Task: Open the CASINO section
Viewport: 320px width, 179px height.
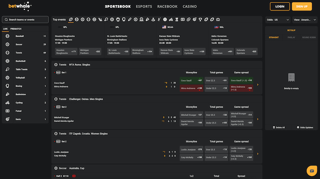Action: 189,6
